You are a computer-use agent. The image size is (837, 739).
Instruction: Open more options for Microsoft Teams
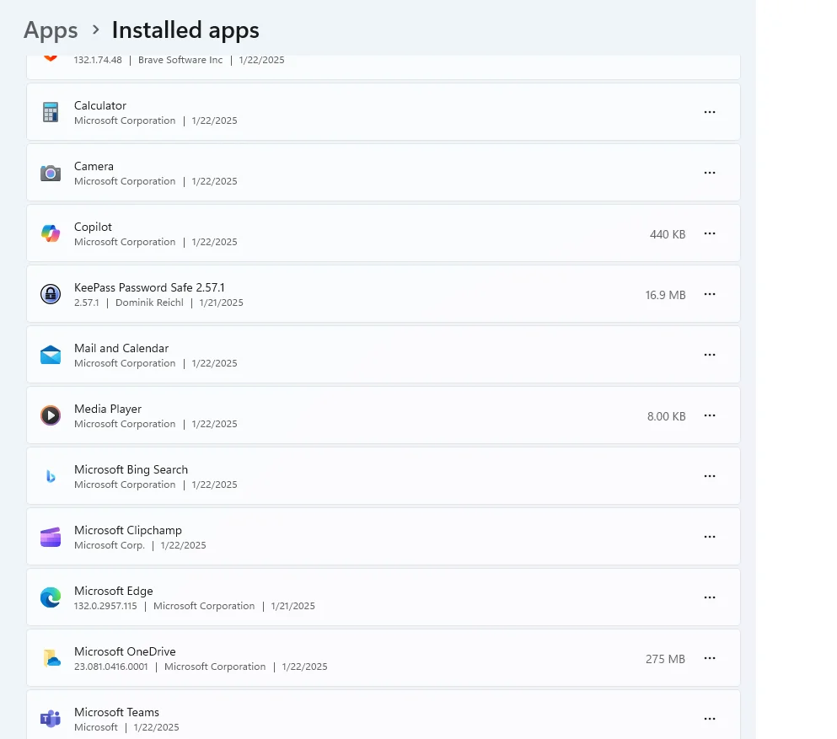[x=710, y=719]
